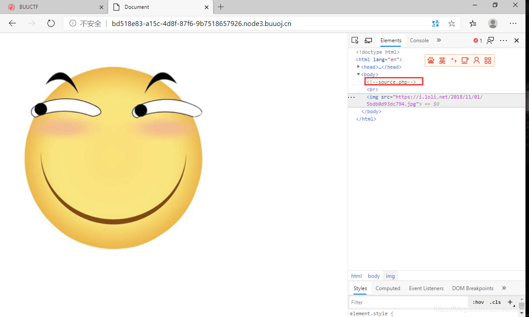This screenshot has height=317, width=529.
Task: Focus the Styles Filter input field
Action: (409, 302)
